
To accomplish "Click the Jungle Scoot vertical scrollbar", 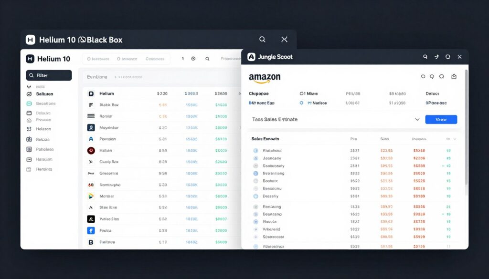I will 466,129.
